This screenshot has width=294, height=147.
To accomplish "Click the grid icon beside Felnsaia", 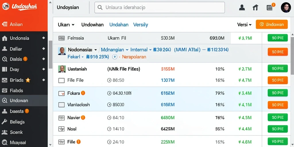I will (x=61, y=38).
